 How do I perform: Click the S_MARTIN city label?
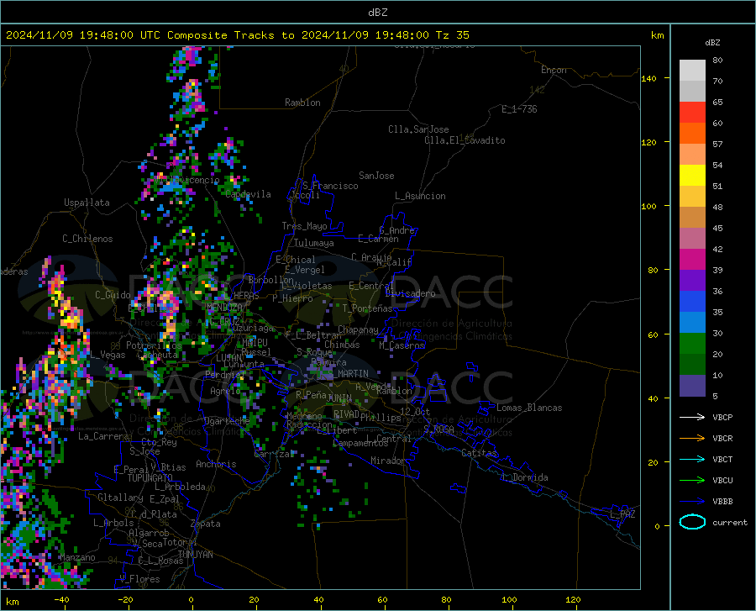click(346, 374)
